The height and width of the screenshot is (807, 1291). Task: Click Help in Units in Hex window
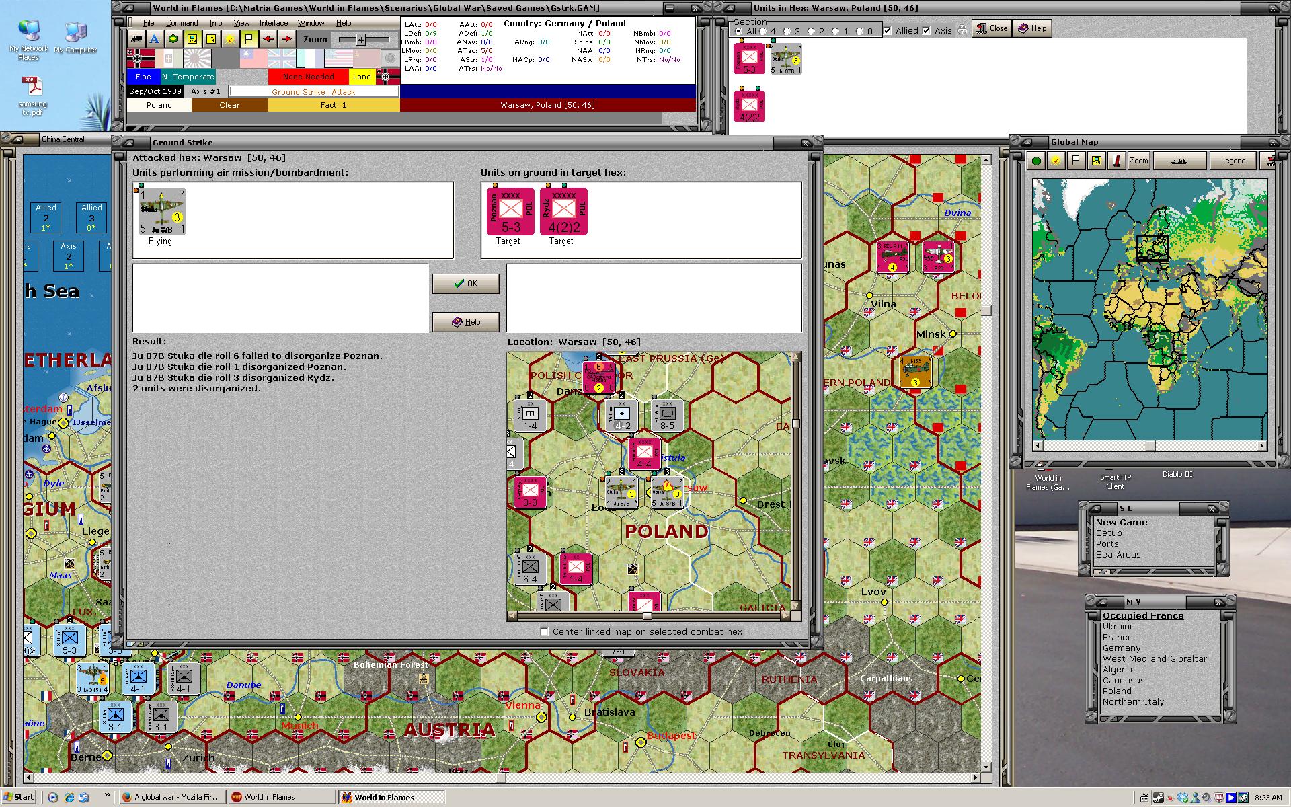tap(1032, 28)
